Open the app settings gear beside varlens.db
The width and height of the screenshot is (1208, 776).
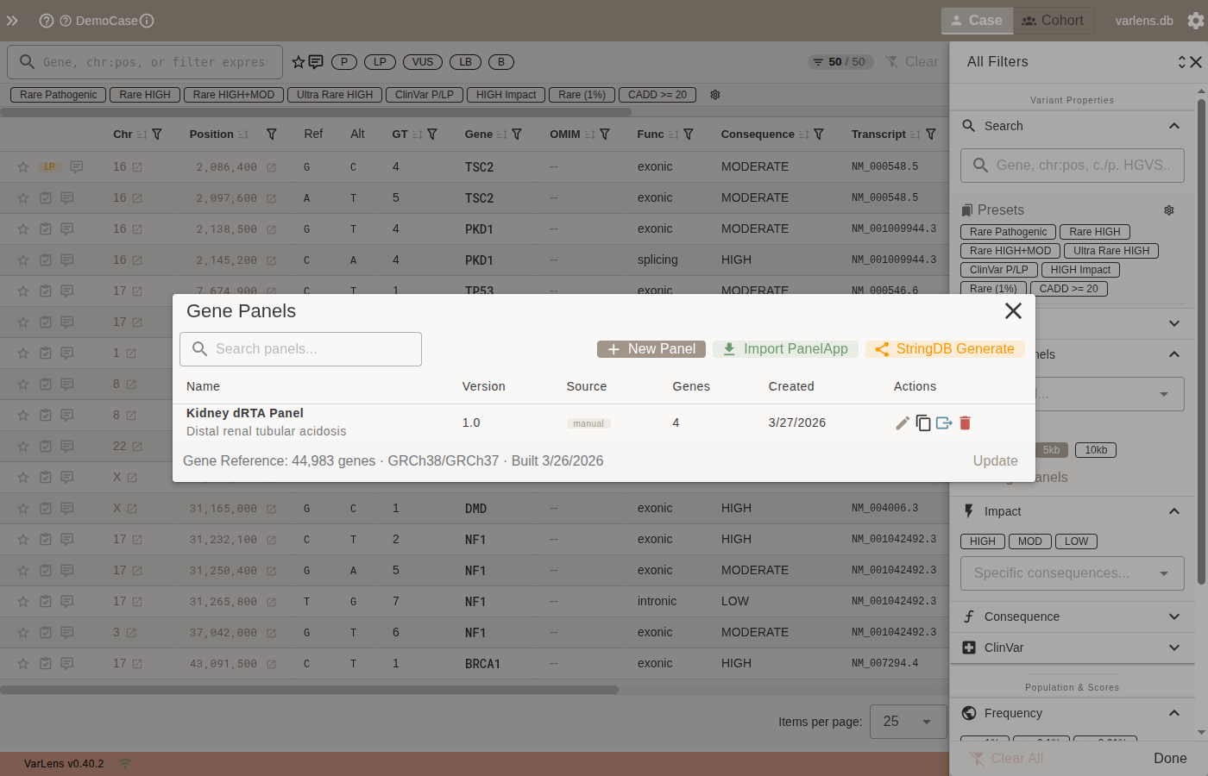click(x=1195, y=20)
